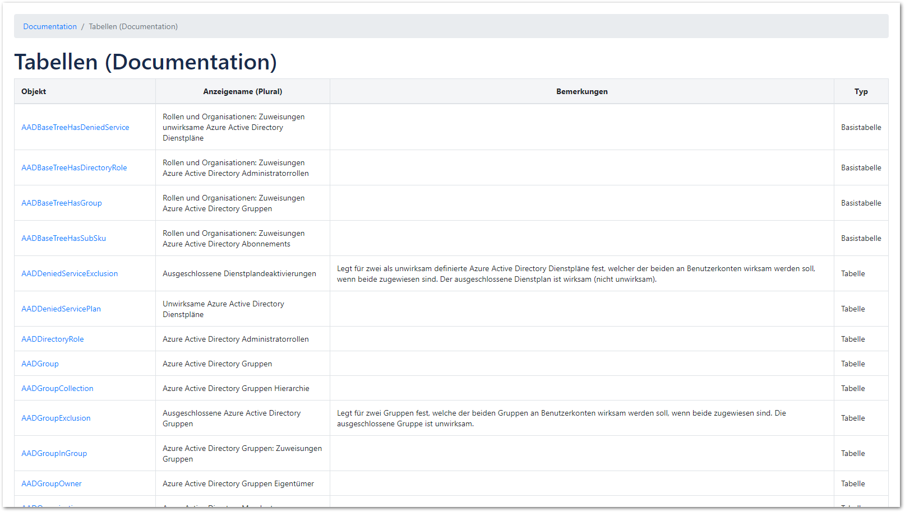The image size is (905, 512).
Task: Open the AADBaseTreeHasSubSku link
Action: 63,238
